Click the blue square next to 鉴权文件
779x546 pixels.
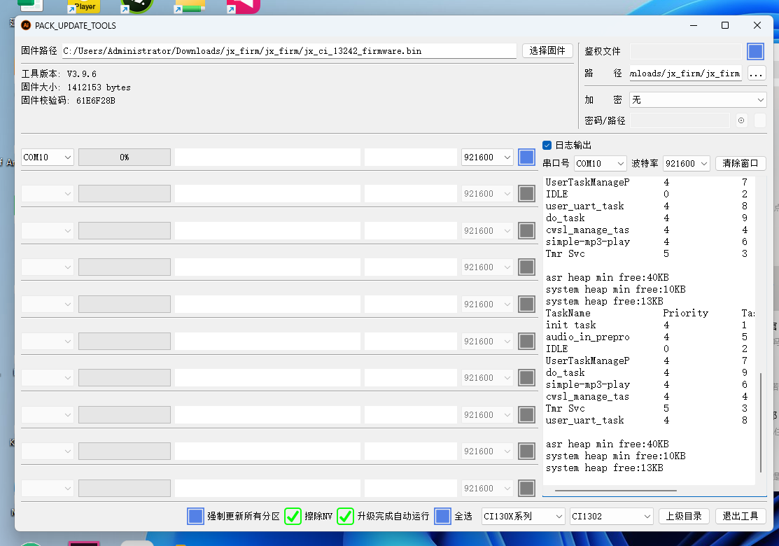click(x=755, y=51)
